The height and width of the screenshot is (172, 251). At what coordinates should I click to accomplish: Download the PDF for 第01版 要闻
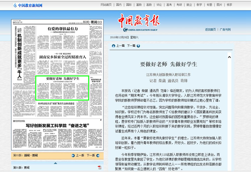coord(99,167)
